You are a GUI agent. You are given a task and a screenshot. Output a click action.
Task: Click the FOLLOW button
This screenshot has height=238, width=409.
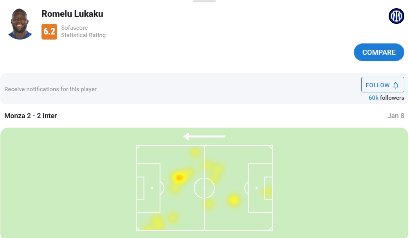pyautogui.click(x=382, y=85)
